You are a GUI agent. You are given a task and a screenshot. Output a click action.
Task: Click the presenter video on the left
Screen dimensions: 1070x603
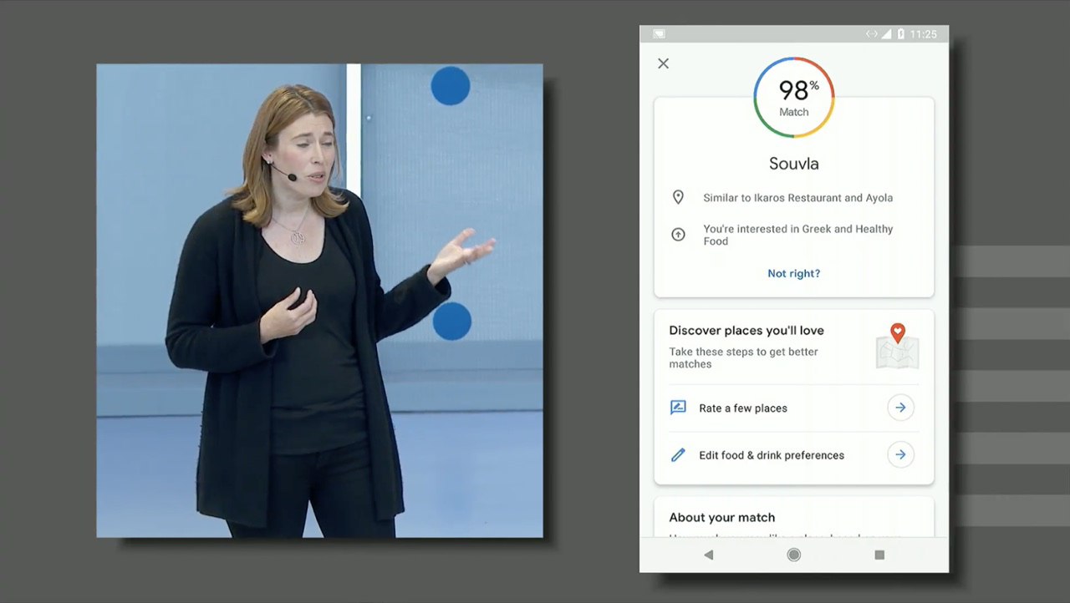pyautogui.click(x=319, y=301)
